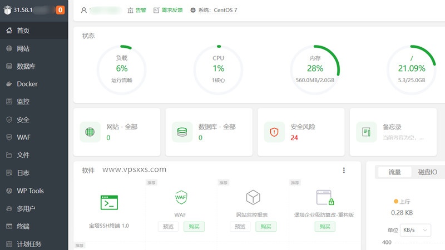Click the 网站 count 0

tap(108, 138)
